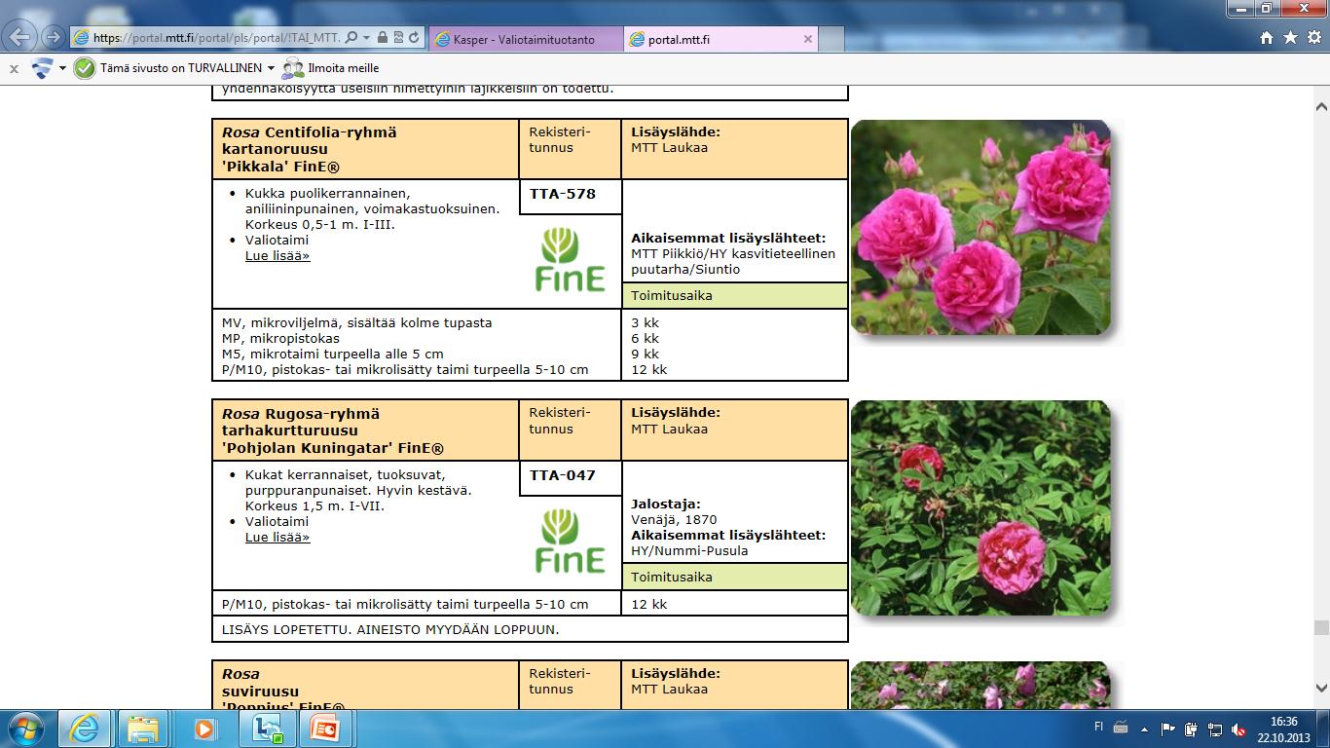Open Windows Media Player taskbar icon

(x=203, y=729)
